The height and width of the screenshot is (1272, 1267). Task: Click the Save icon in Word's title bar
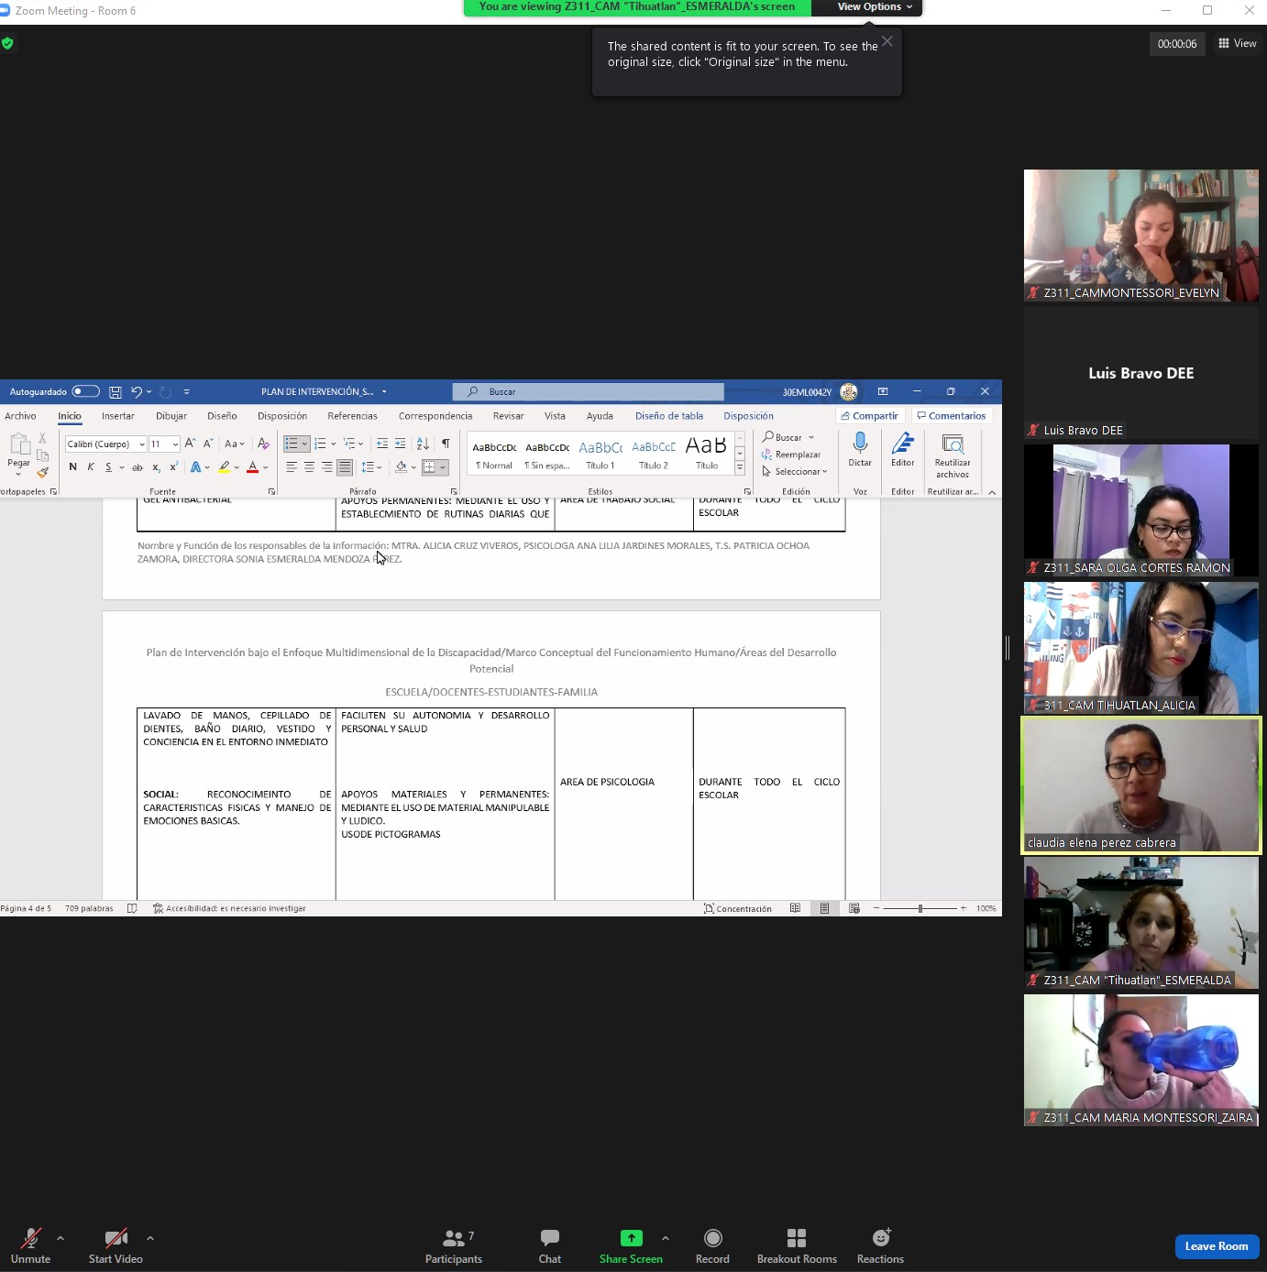point(116,392)
